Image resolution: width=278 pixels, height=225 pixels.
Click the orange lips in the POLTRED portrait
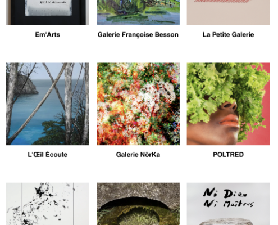point(230,120)
